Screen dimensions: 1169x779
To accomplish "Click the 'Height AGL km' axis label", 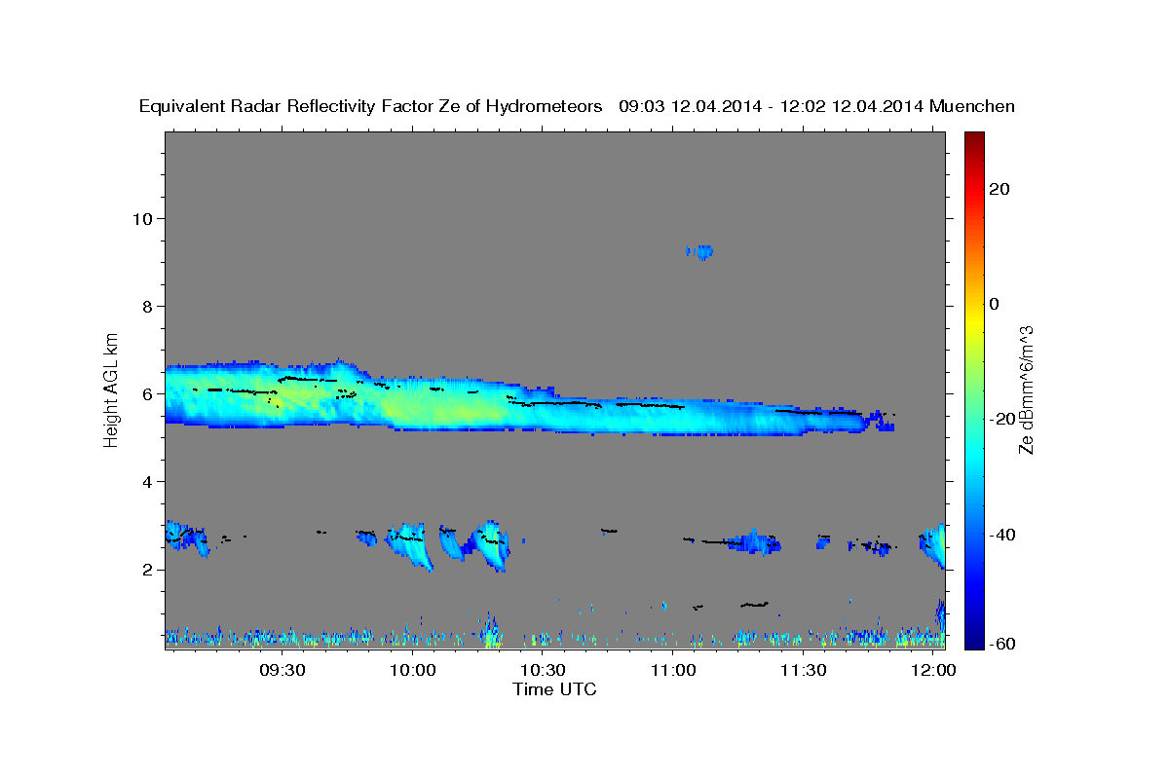I will [112, 389].
